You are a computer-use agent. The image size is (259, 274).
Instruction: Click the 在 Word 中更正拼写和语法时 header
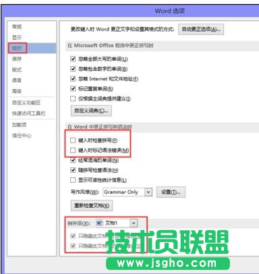(x=100, y=127)
